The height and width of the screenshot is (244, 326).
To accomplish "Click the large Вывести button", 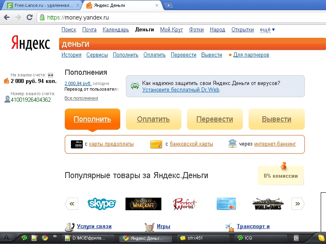I will (277, 119).
